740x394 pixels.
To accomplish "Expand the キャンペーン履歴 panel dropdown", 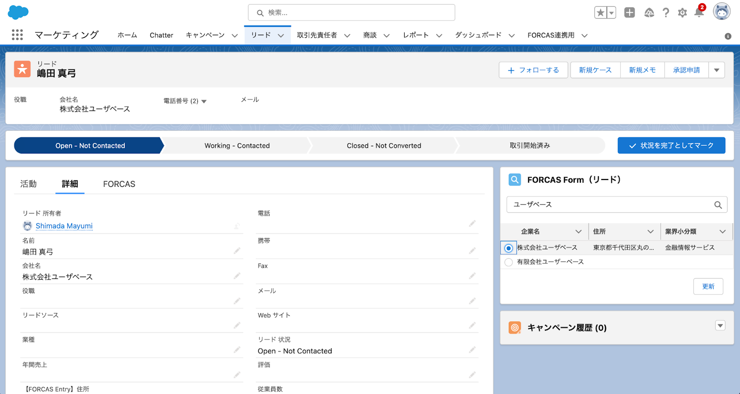I will coord(720,326).
